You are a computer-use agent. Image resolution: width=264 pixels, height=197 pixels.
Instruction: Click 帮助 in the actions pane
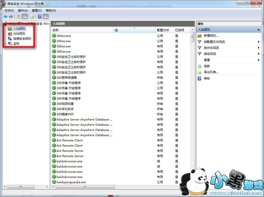point(207,78)
